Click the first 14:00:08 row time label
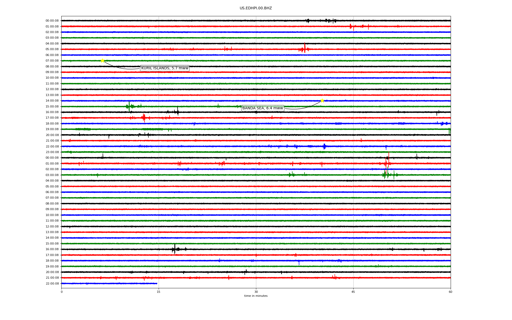This screenshot has height=320, width=512. pos(52,101)
